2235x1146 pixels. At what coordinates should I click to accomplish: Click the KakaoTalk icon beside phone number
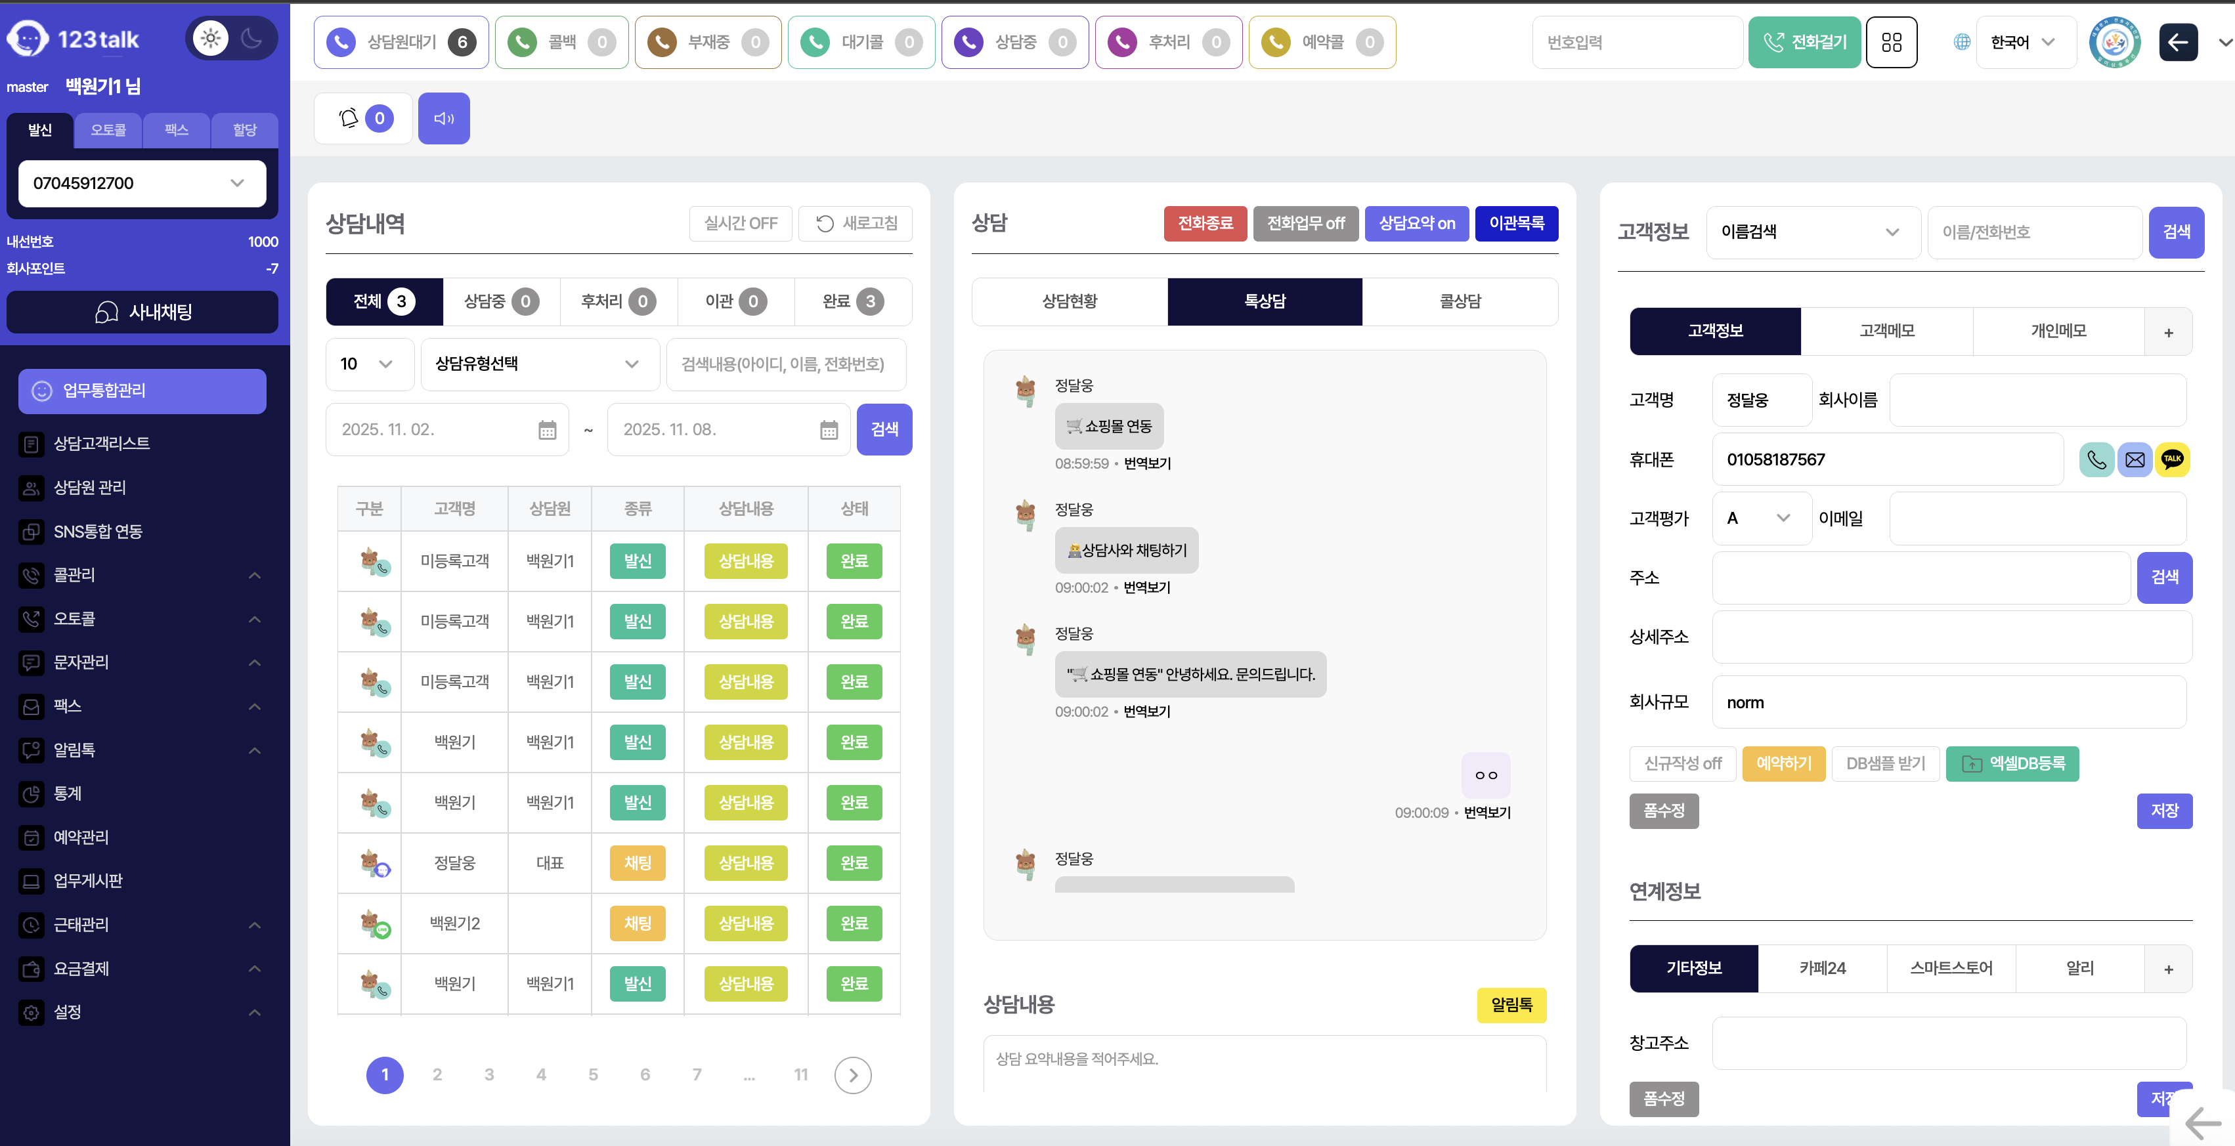tap(2172, 460)
